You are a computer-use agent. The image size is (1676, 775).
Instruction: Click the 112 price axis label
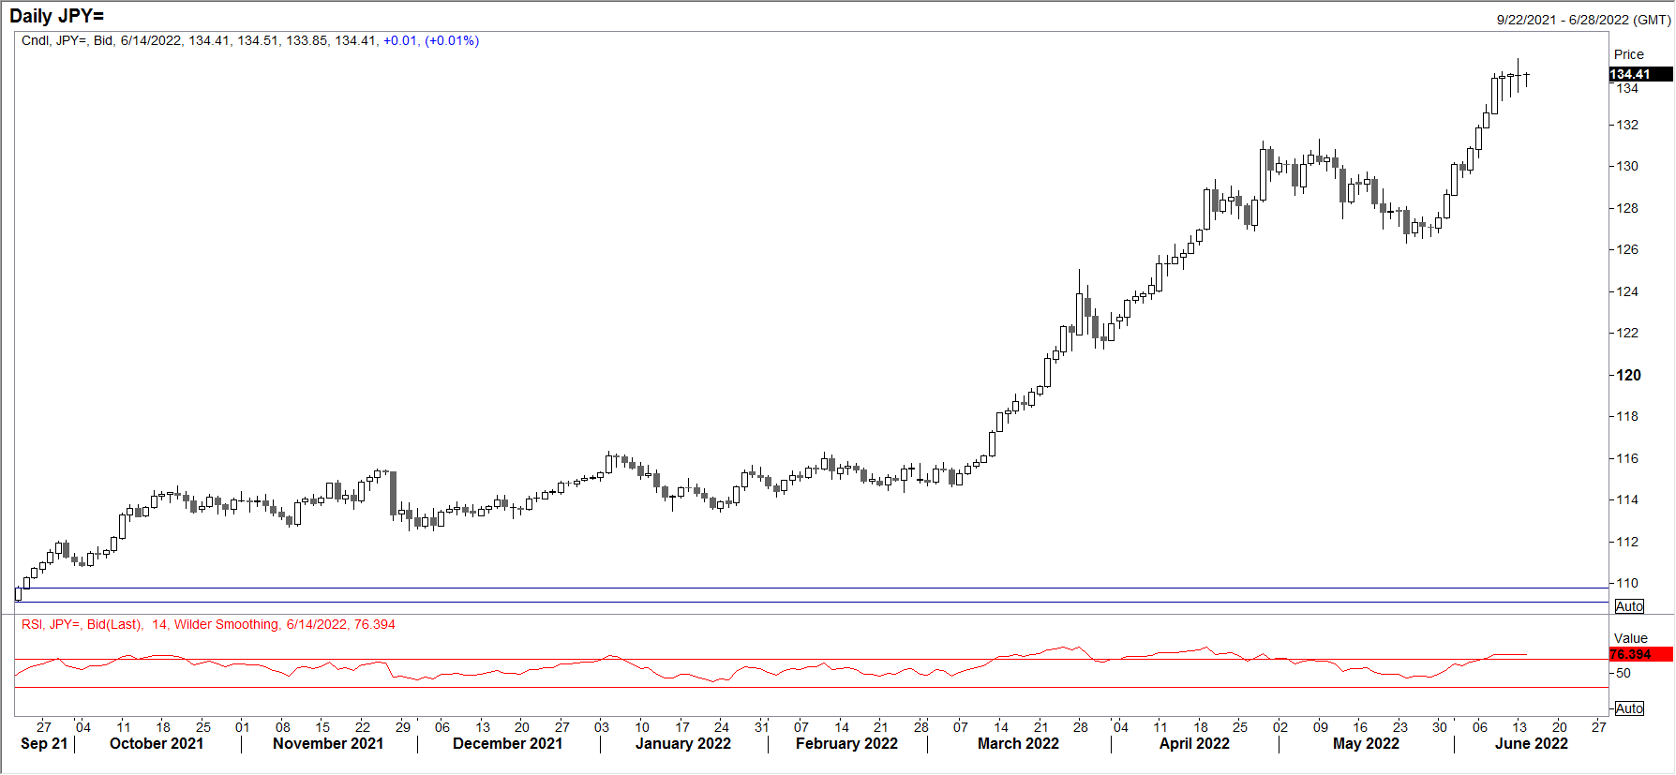(1627, 542)
